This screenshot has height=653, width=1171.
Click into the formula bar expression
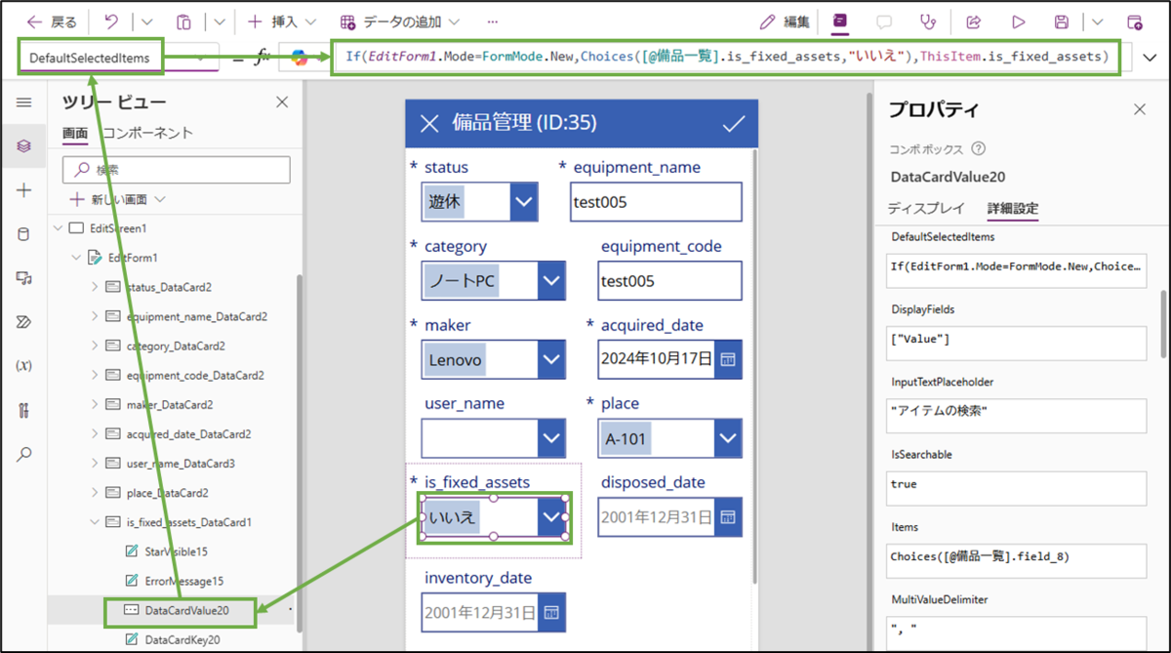[726, 57]
